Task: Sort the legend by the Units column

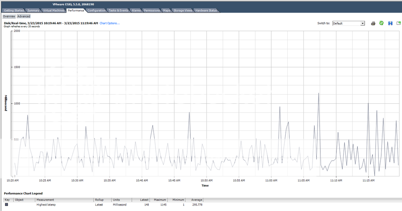Action: click(x=122, y=200)
